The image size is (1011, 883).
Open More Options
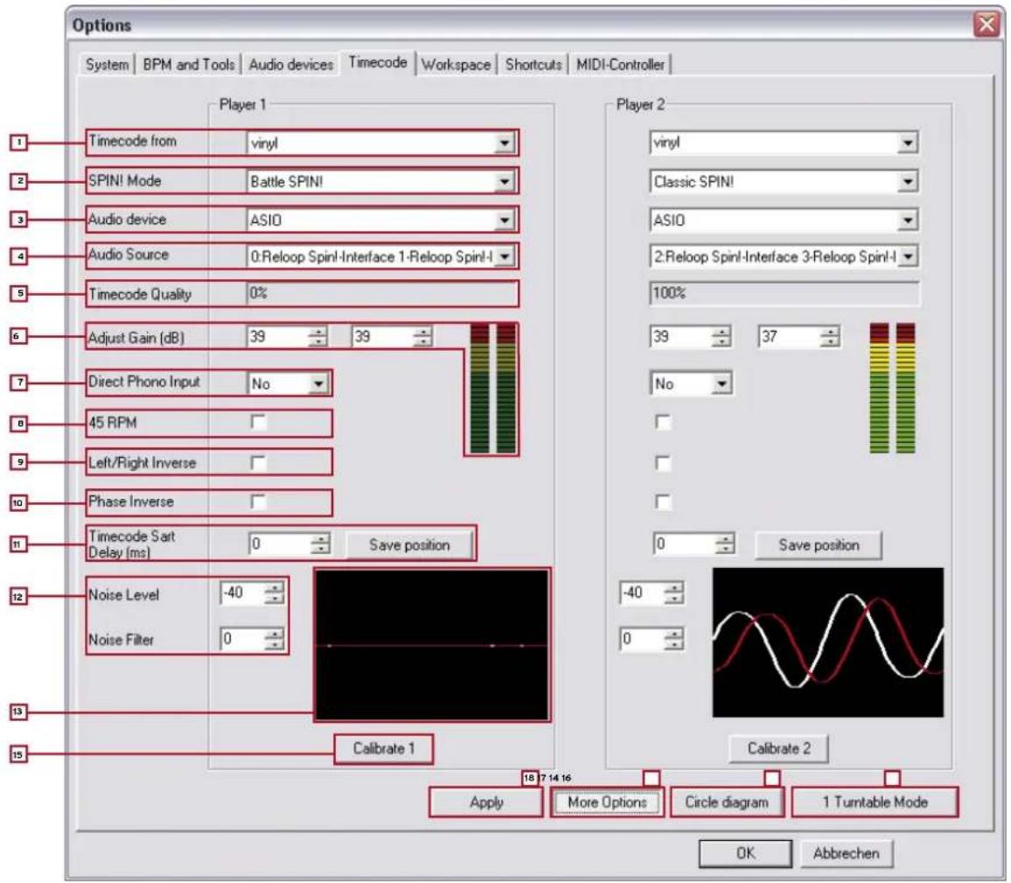pyautogui.click(x=606, y=802)
